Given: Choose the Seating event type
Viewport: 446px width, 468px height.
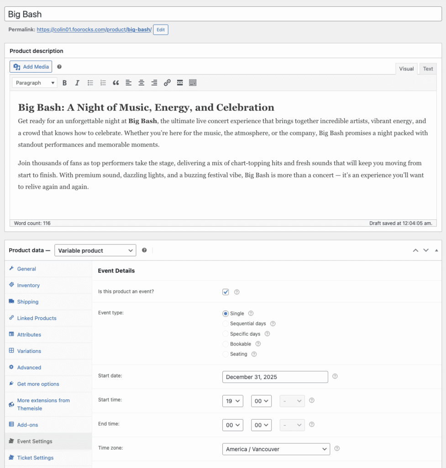Looking at the screenshot, I should click(x=225, y=354).
